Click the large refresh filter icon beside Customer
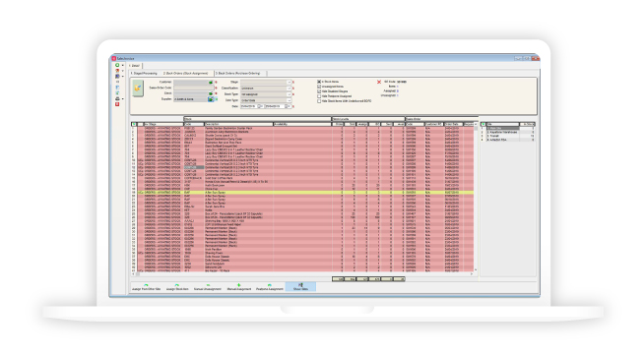 138,88
